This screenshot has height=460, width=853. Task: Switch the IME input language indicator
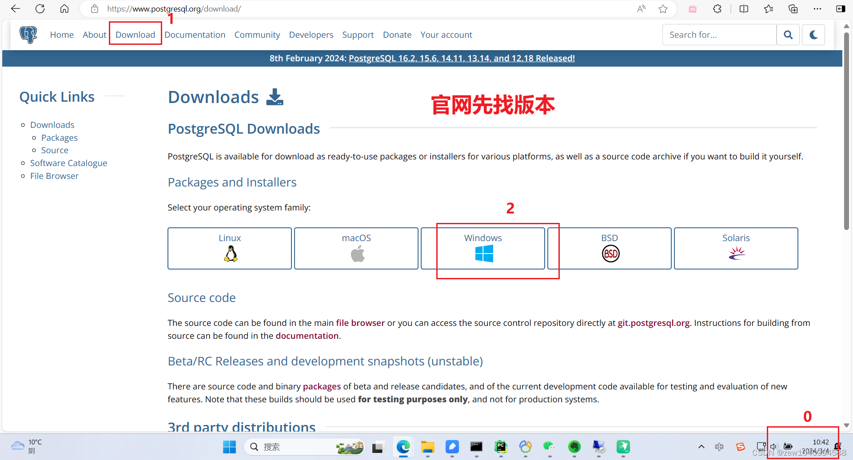pyautogui.click(x=720, y=446)
